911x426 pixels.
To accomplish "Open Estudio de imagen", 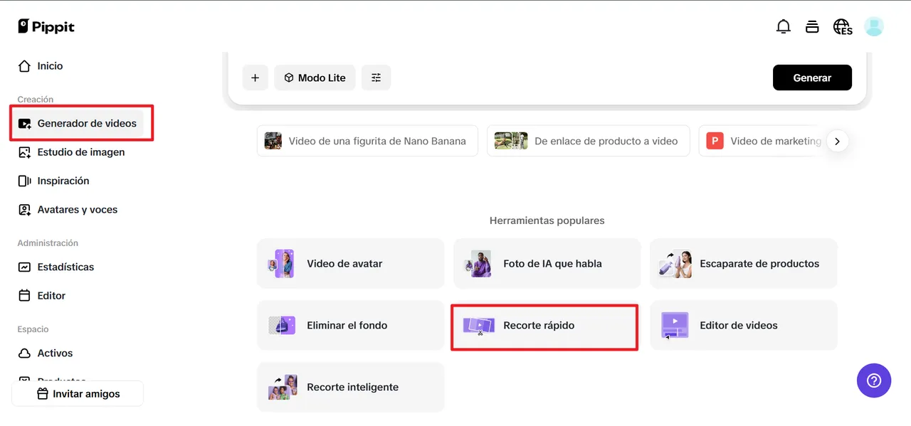I will 80,152.
